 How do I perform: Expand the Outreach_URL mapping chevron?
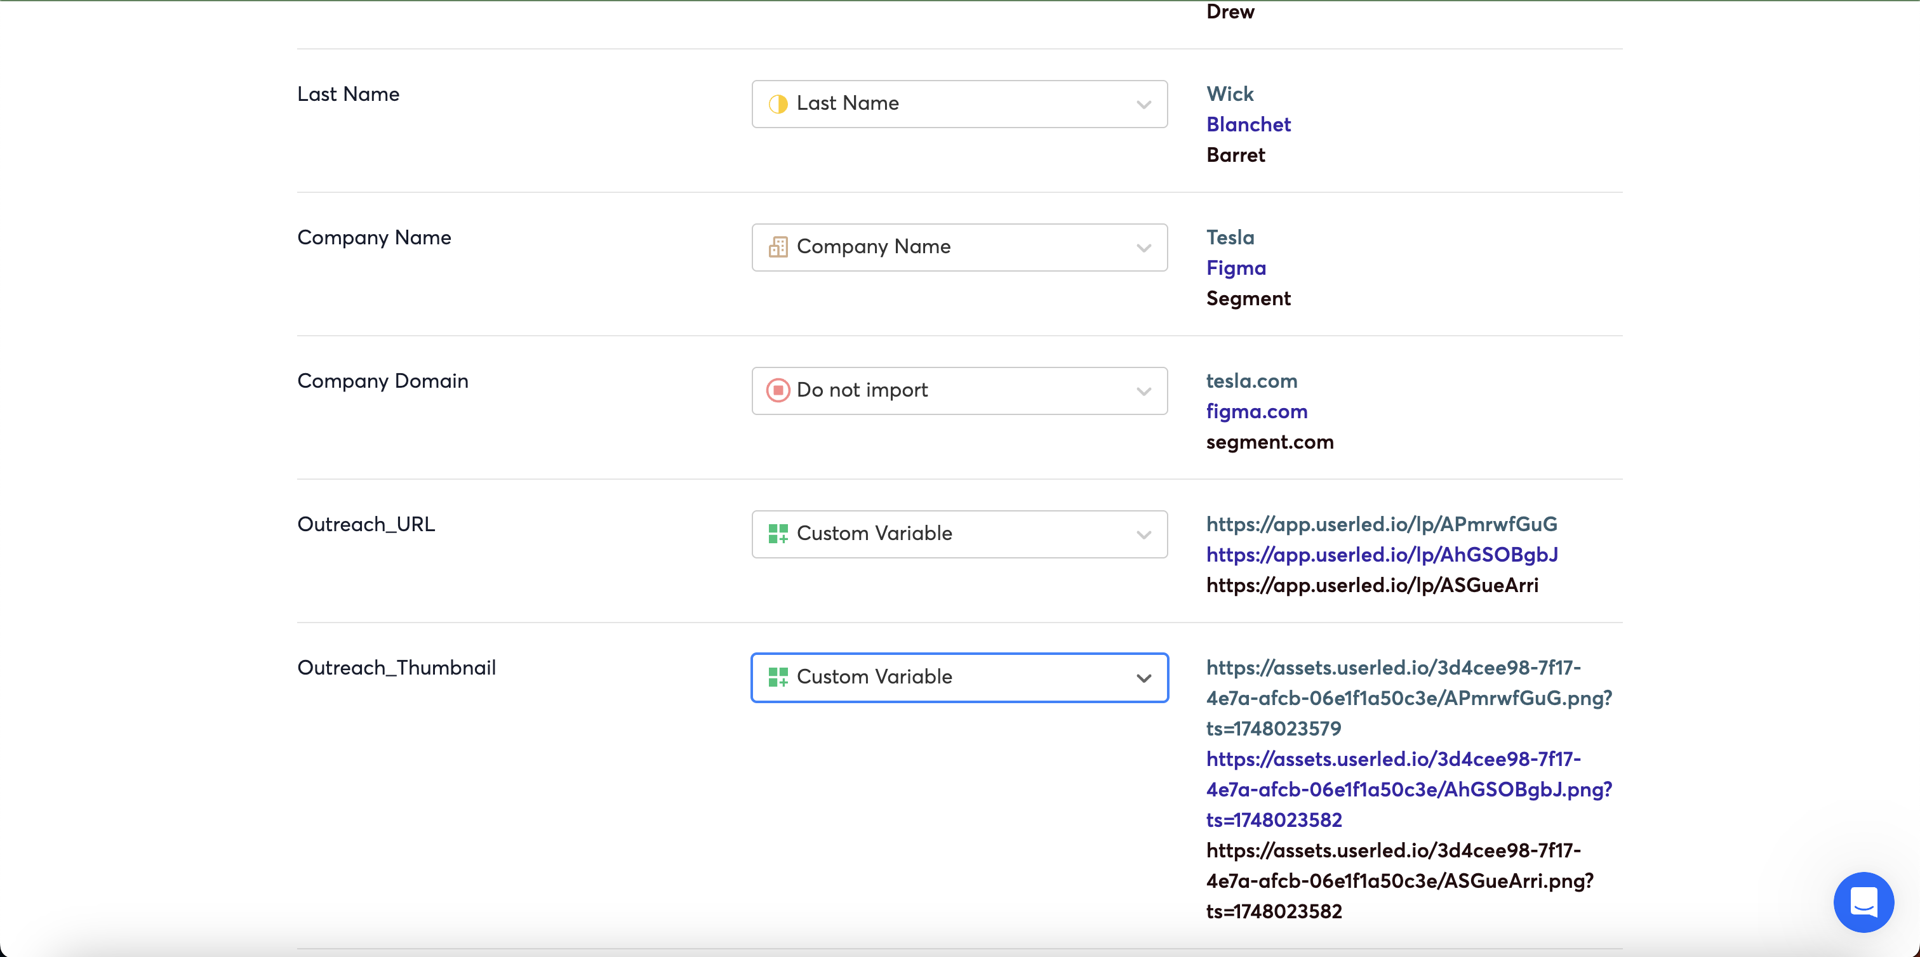click(1143, 535)
